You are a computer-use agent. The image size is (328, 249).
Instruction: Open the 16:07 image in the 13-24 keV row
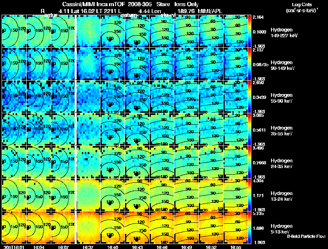point(63,195)
